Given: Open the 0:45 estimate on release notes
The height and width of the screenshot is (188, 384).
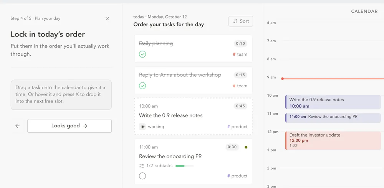Looking at the screenshot, I should (240, 106).
